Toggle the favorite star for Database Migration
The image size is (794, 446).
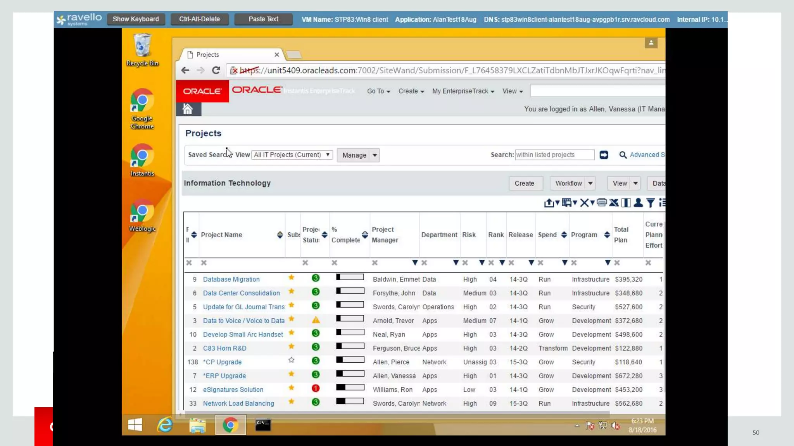292,278
